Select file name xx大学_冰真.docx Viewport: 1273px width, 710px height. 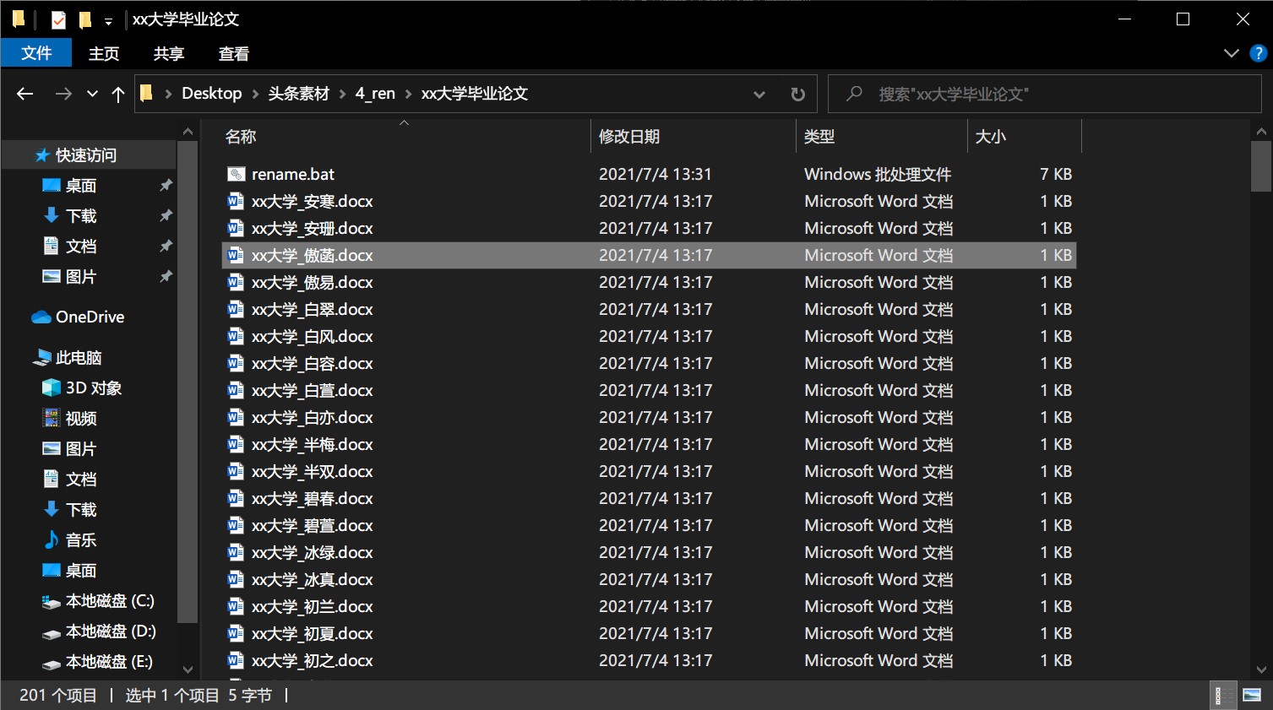click(312, 579)
